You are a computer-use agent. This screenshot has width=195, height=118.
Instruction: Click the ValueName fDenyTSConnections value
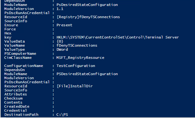[x=77, y=45]
